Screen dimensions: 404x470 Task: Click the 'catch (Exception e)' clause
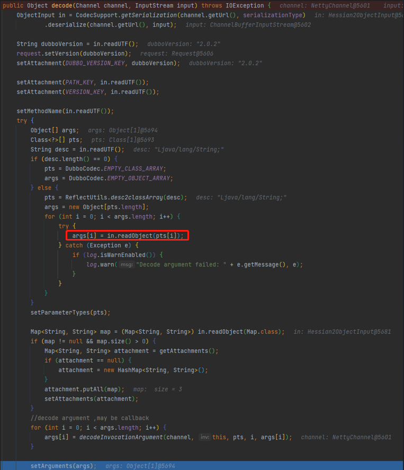(x=98, y=245)
